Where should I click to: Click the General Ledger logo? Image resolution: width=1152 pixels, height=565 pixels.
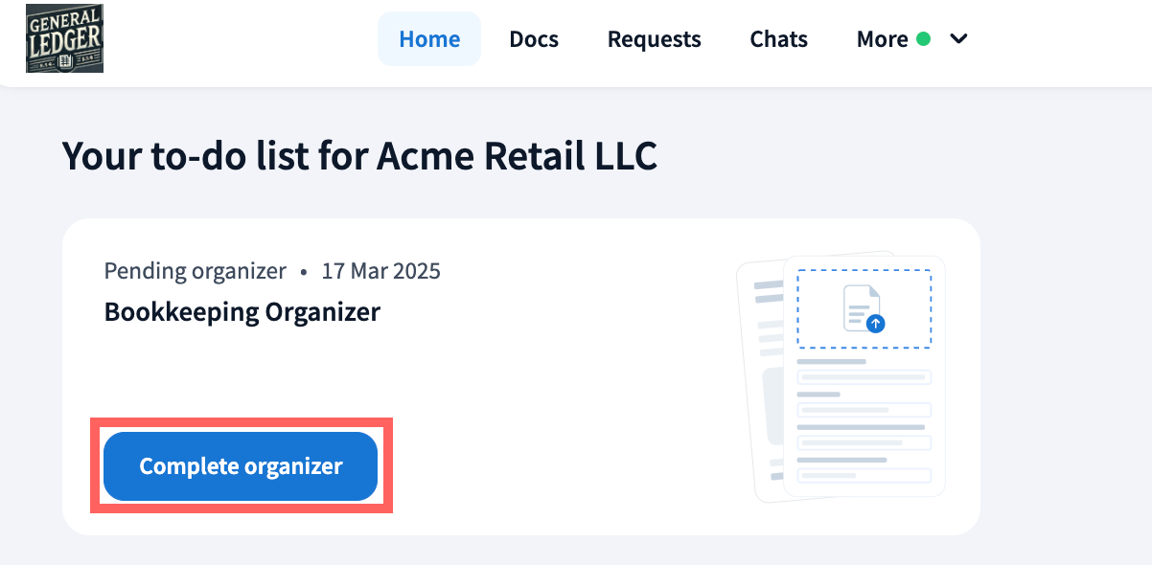pyautogui.click(x=64, y=38)
